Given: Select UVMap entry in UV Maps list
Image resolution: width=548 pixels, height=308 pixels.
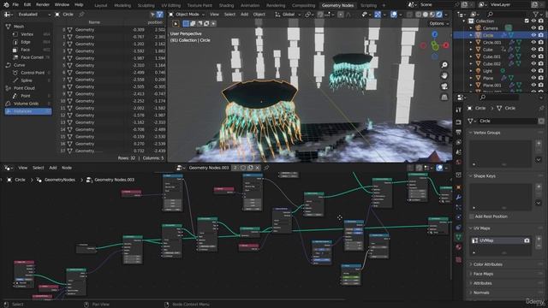Looking at the screenshot, I should pos(500,240).
